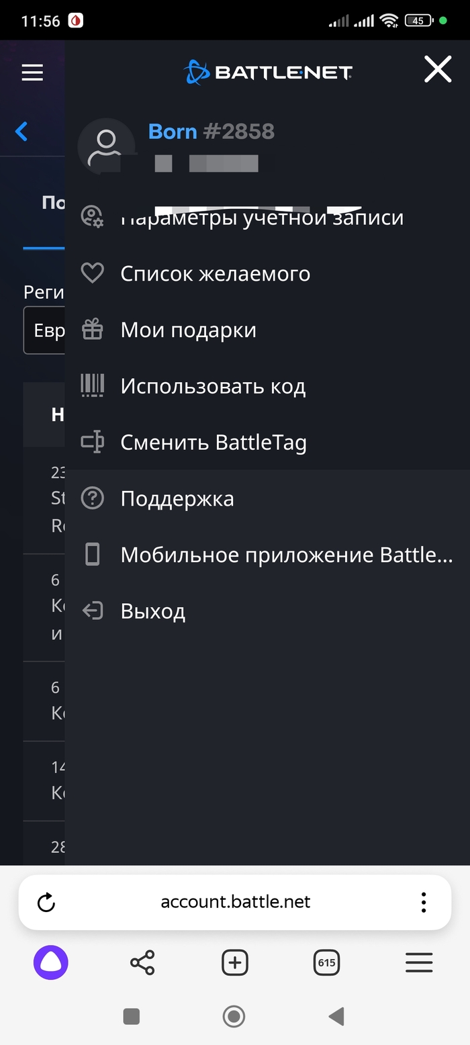470x1045 pixels.
Task: Tap the account.battle.net address bar
Action: [x=235, y=902]
